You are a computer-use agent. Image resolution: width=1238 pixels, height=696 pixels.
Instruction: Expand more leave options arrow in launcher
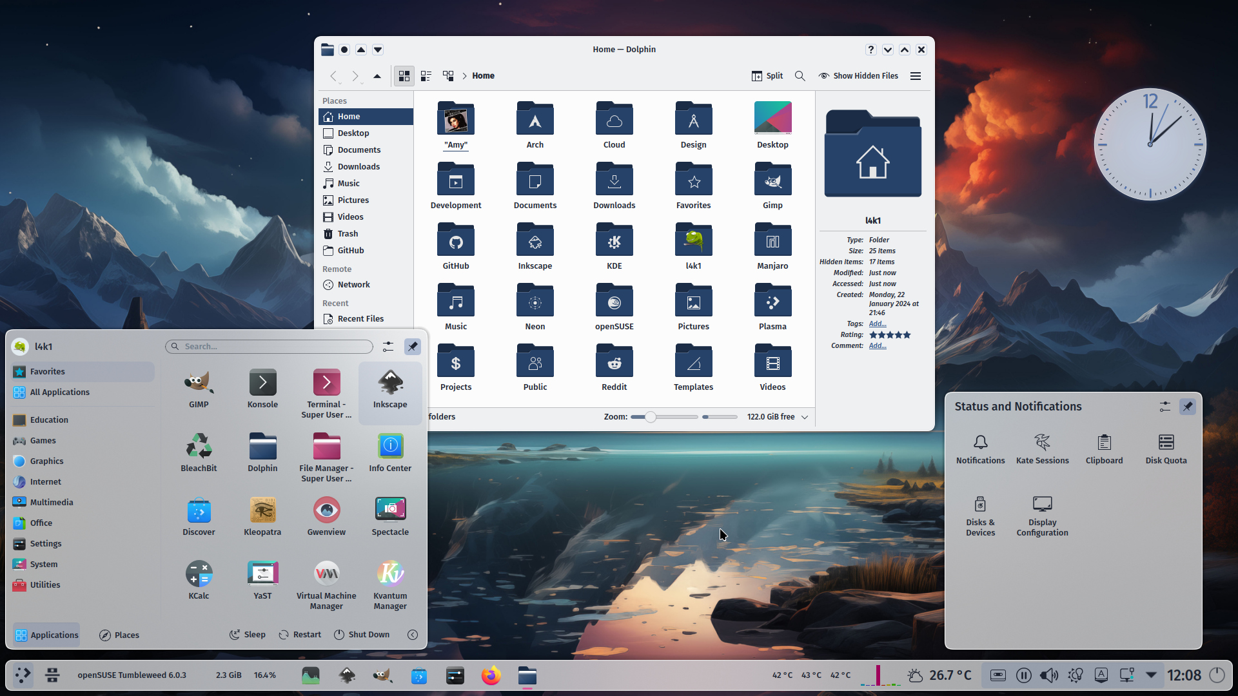413,635
